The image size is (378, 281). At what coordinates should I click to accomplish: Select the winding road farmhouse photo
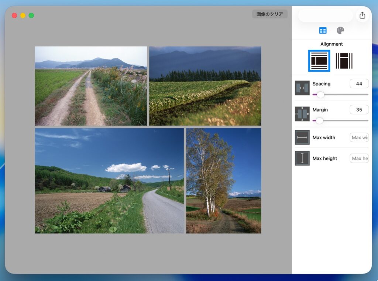click(x=109, y=180)
